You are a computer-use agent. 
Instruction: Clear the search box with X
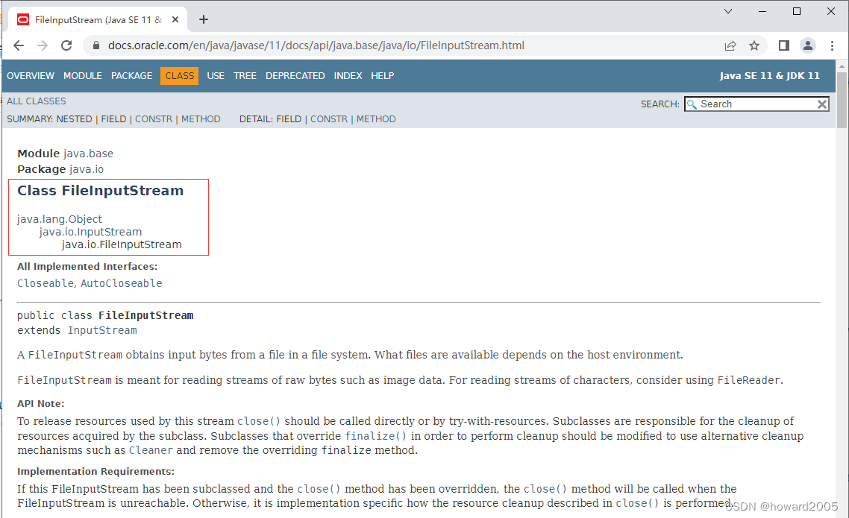coord(822,104)
